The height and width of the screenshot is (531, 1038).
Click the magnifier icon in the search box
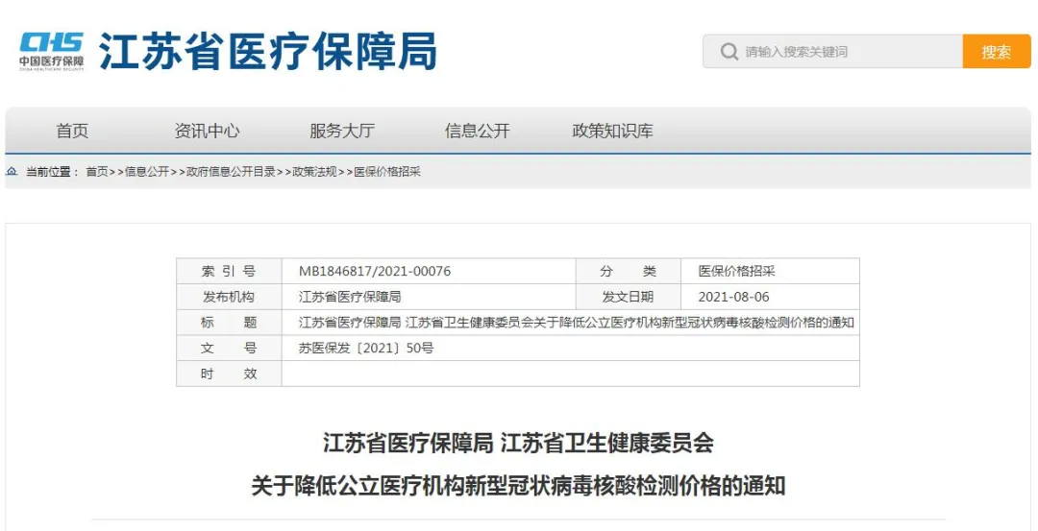pyautogui.click(x=729, y=52)
